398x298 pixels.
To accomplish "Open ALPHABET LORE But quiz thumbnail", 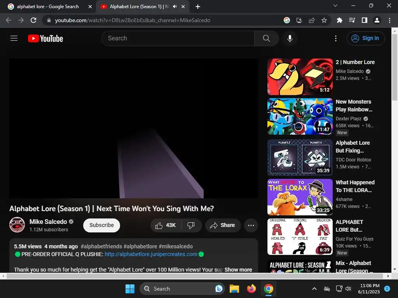I will tap(300, 236).
